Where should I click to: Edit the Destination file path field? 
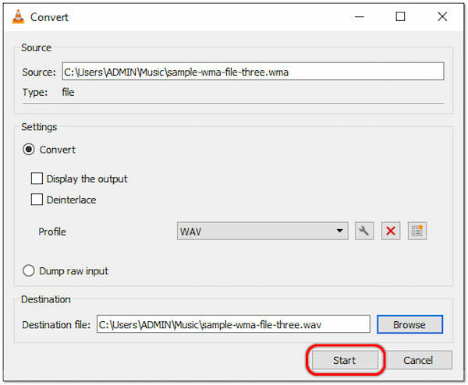coord(233,324)
